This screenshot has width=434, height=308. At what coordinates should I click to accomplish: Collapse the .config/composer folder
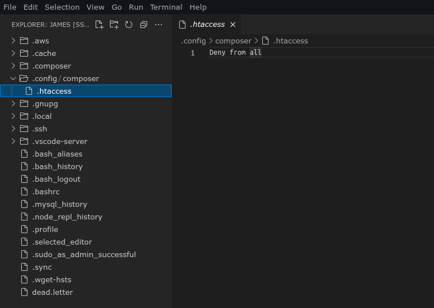13,78
